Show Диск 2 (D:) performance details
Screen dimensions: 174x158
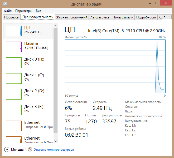tap(13, 94)
